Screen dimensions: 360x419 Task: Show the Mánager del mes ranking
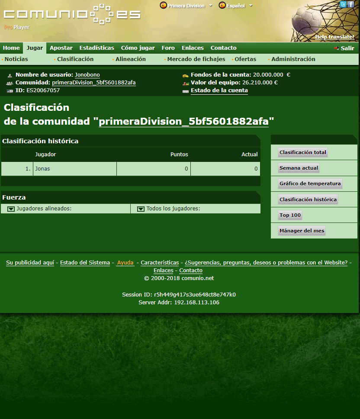click(302, 231)
